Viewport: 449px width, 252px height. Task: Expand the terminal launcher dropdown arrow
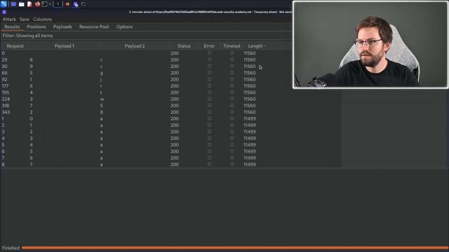tap(50, 4)
